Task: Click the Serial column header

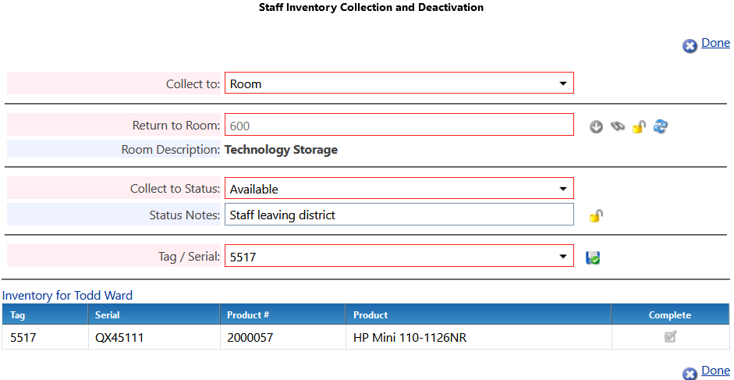Action: 108,315
